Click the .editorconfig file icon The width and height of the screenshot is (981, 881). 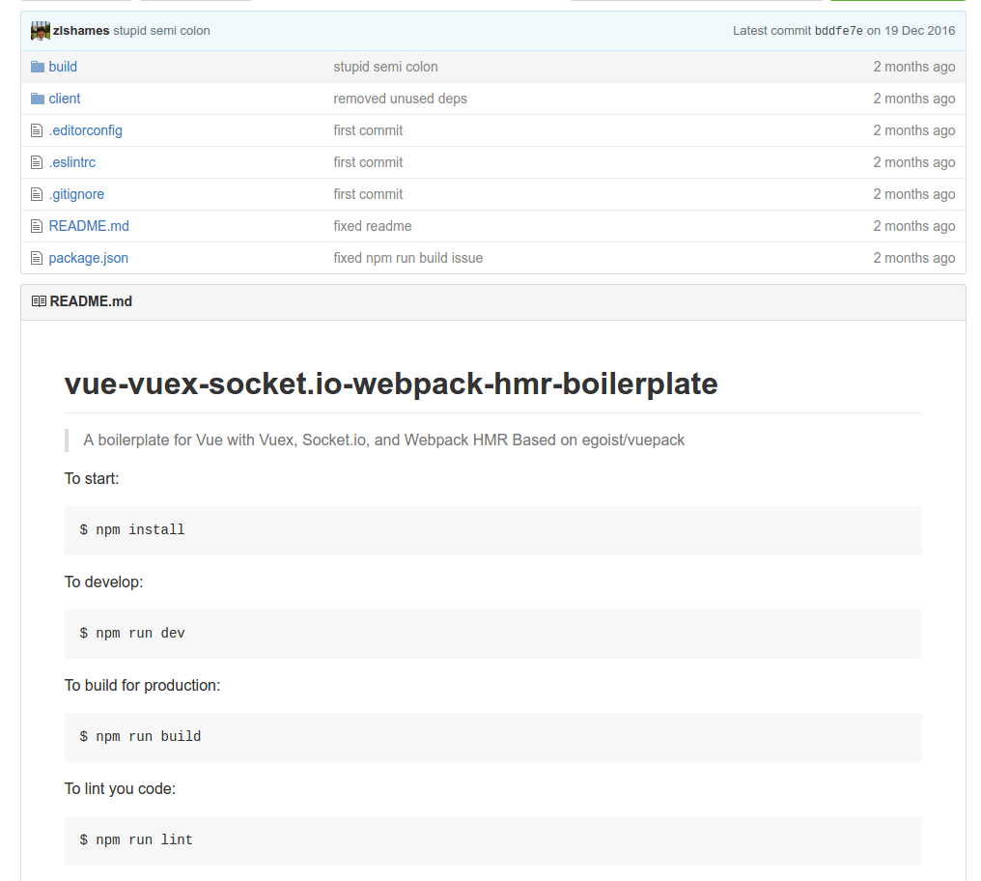pyautogui.click(x=38, y=130)
